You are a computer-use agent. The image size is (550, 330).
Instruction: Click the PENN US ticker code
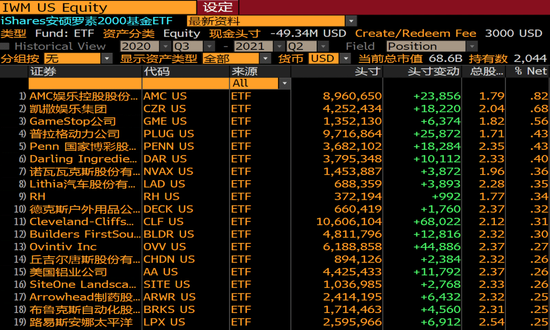pos(169,146)
